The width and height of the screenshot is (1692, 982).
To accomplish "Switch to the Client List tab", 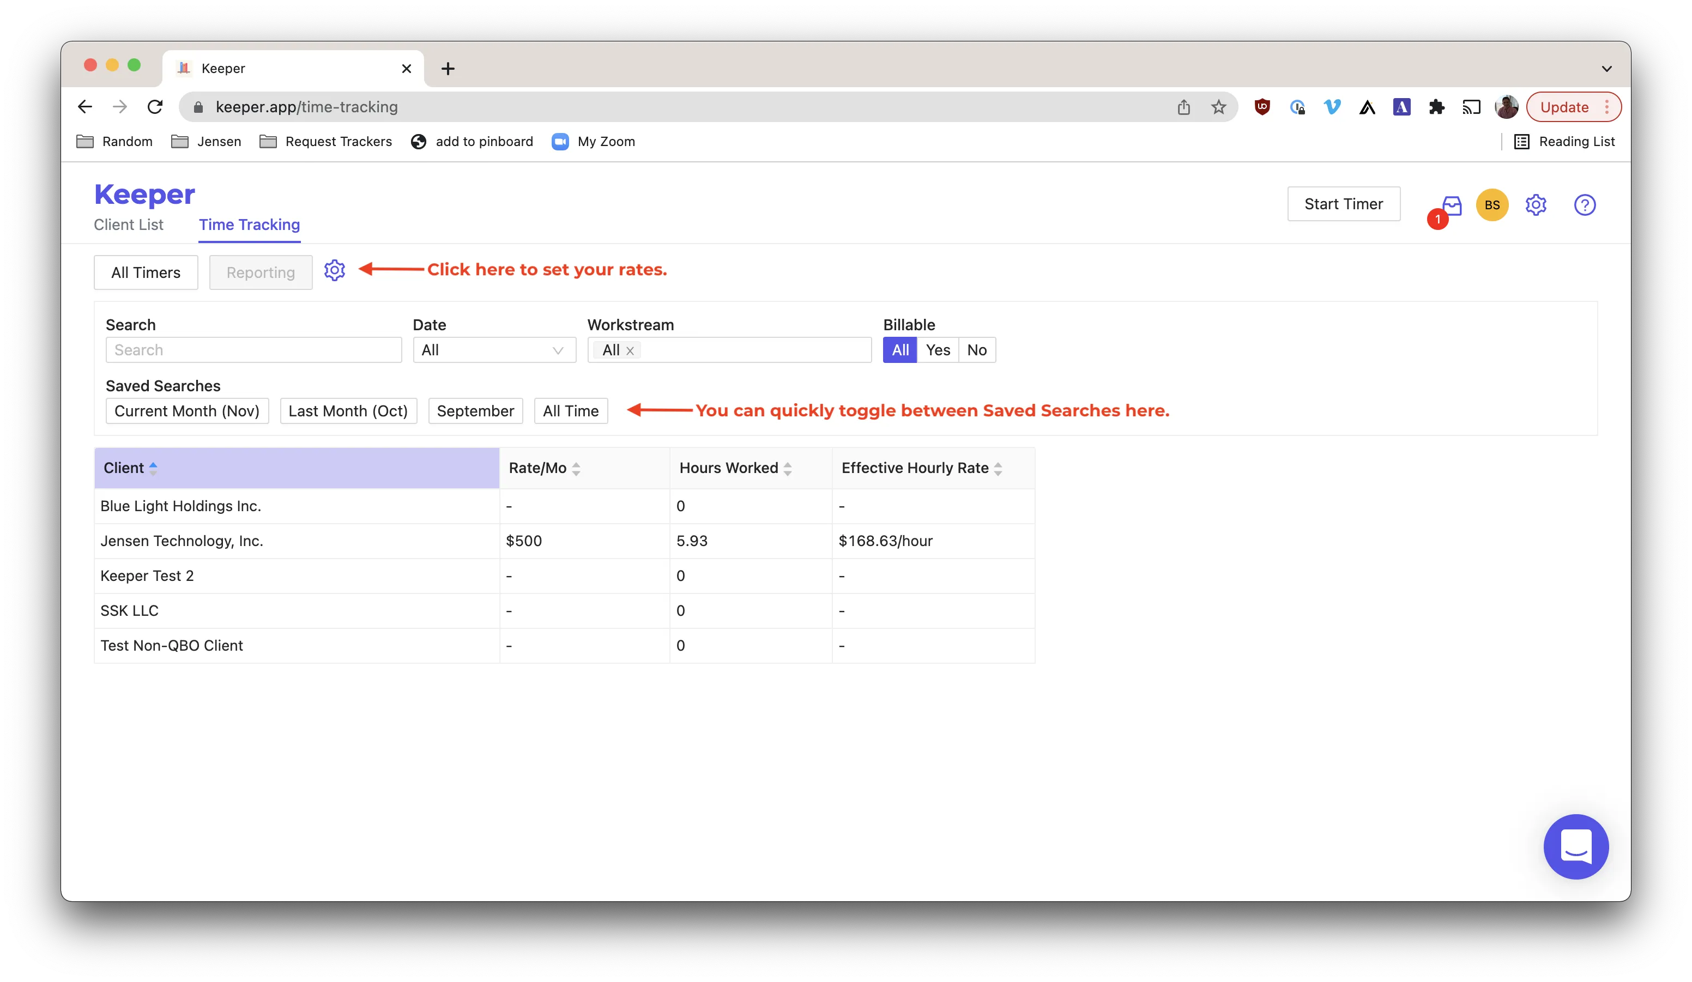I will point(128,225).
